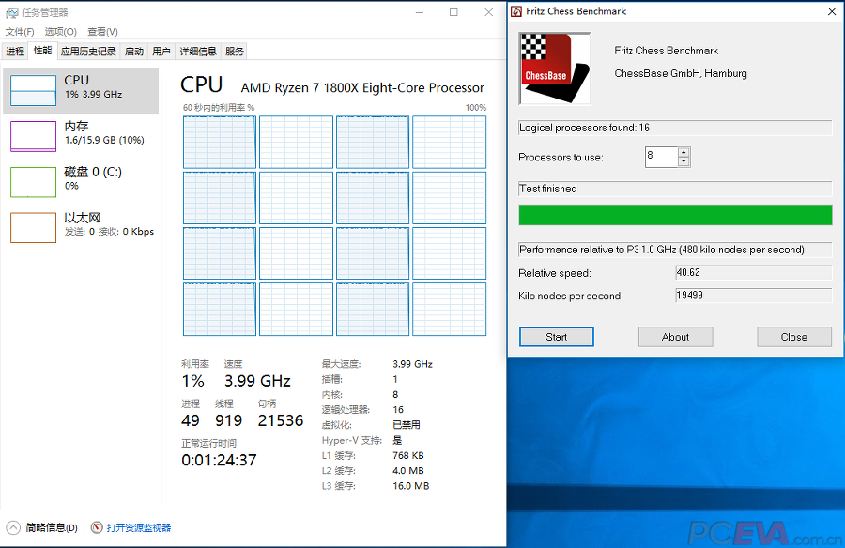845x548 pixels.
Task: Open 打开资源监视器 resource monitor link
Action: click(138, 528)
